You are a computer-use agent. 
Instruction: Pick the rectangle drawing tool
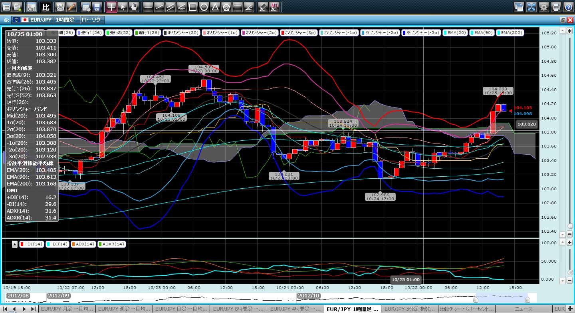coord(192,7)
